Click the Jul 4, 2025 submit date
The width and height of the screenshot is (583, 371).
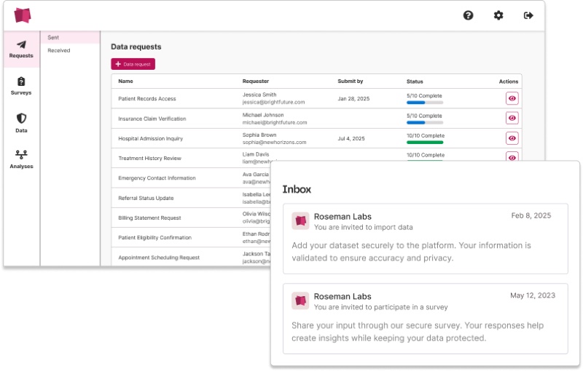[x=351, y=138]
